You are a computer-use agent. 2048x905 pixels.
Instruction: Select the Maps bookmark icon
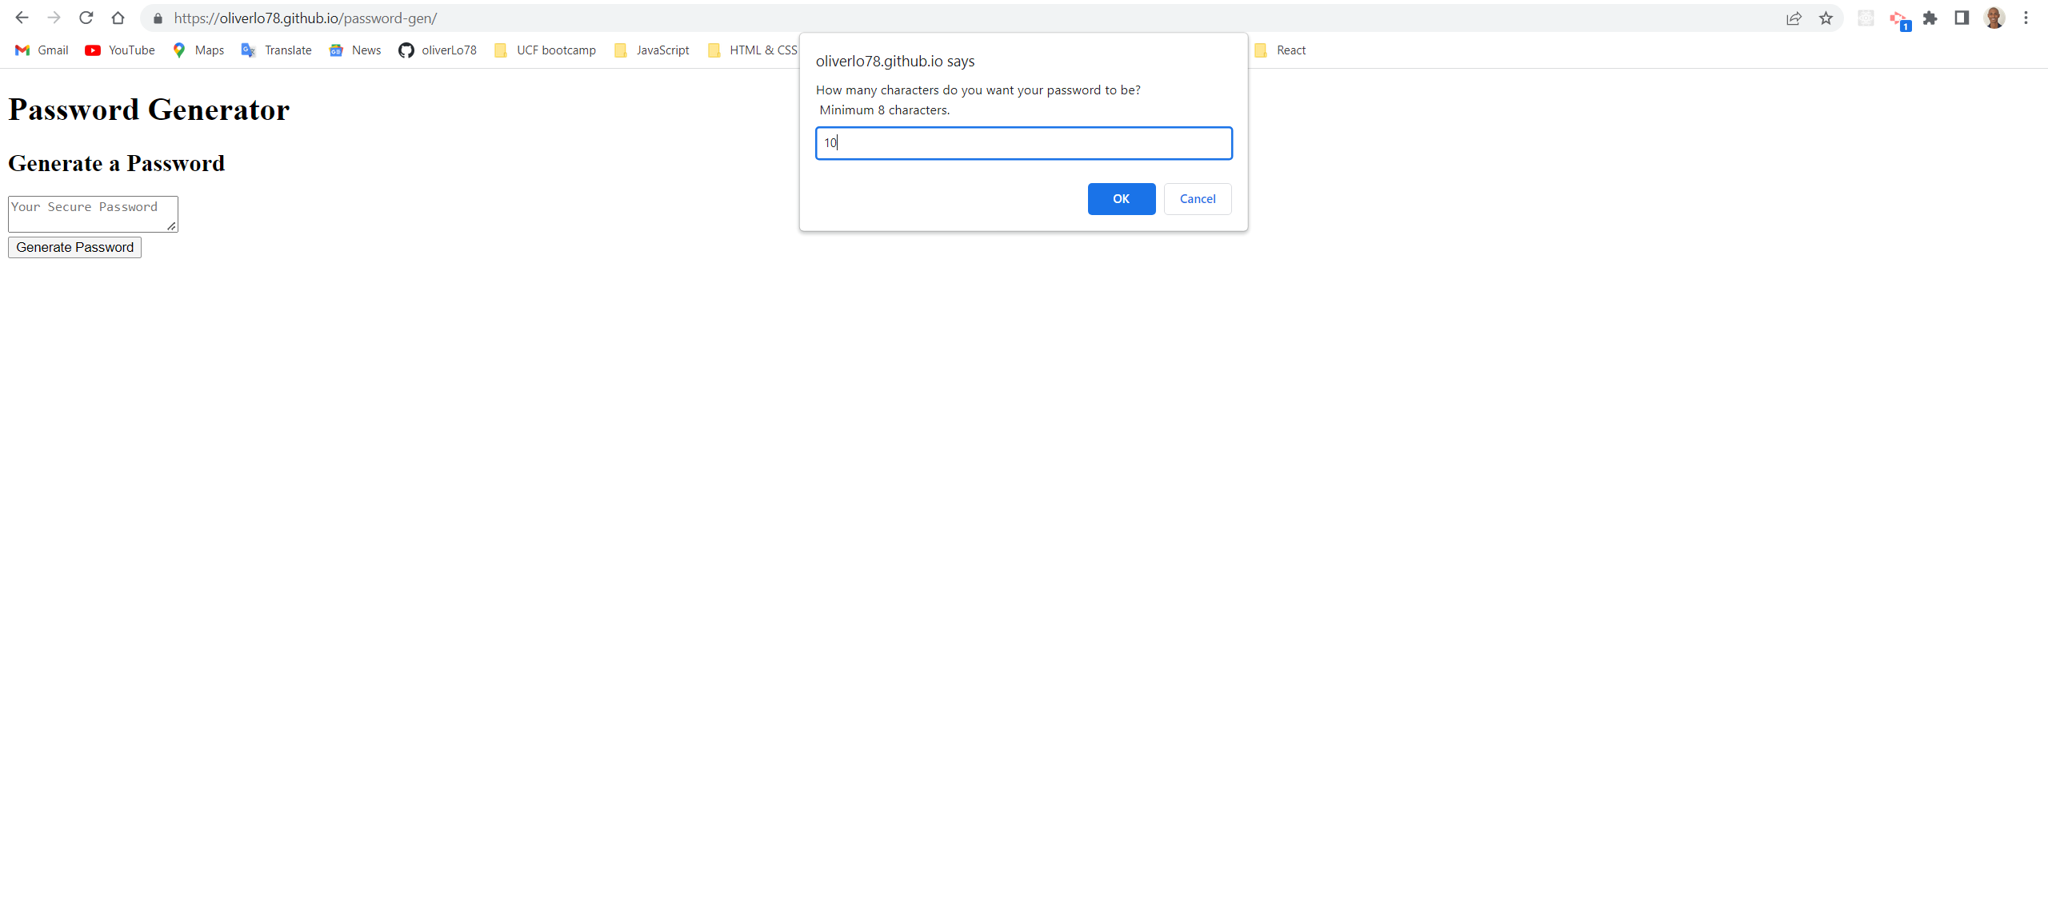click(x=179, y=50)
